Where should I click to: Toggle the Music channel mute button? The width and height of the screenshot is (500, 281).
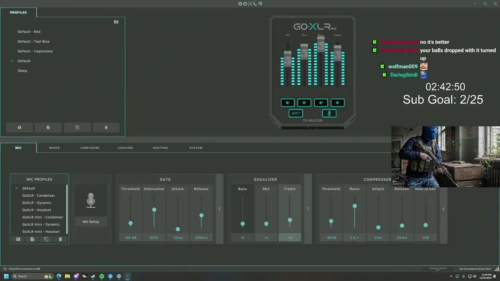[321, 103]
